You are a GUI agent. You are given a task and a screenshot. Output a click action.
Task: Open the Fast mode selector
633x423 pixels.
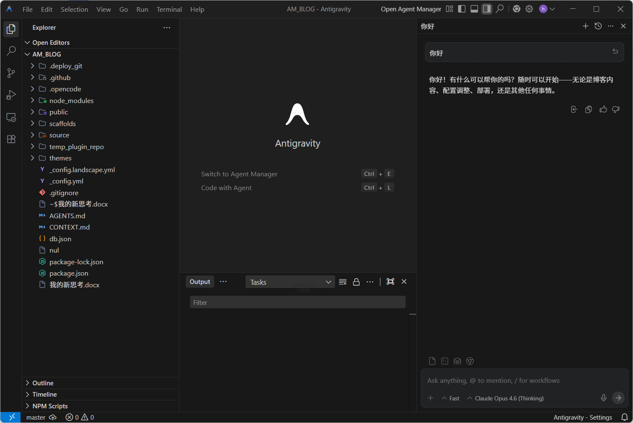[451, 398]
